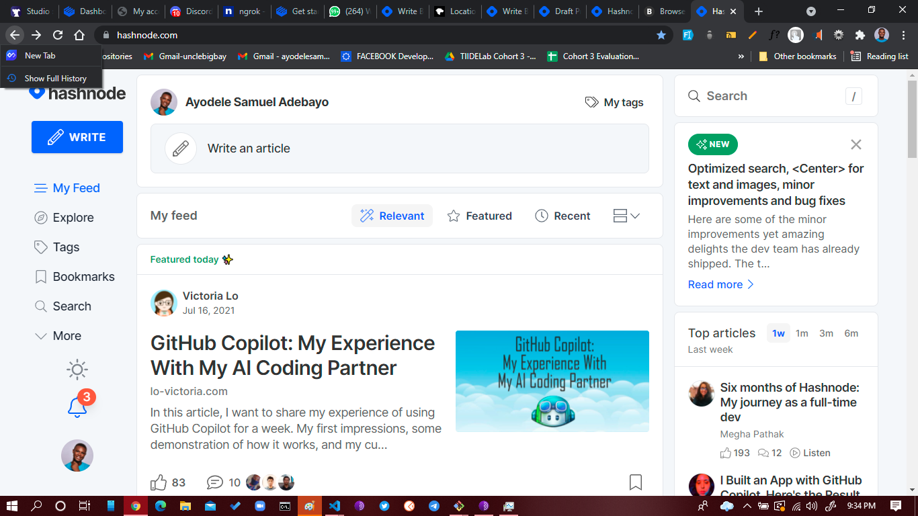The width and height of the screenshot is (918, 516).
Task: Choose New Tab in the back history menu
Action: (51, 56)
